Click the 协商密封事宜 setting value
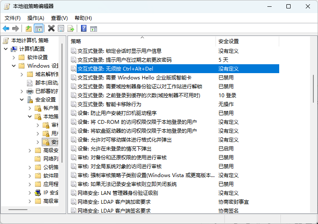The width and height of the screenshot is (318, 224). coord(234,202)
